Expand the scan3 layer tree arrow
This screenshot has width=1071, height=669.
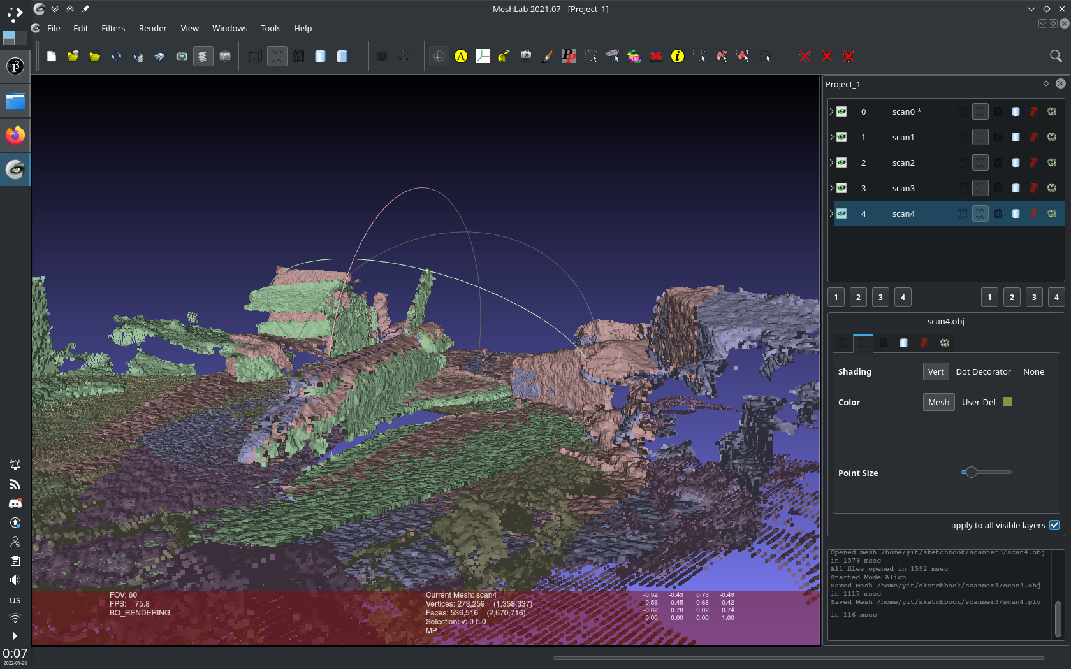click(x=831, y=188)
